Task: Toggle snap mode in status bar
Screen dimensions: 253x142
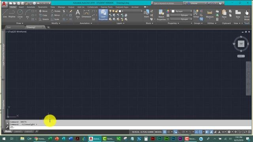Action: (169, 132)
